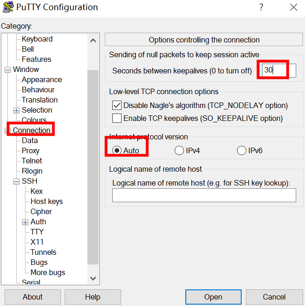Select Bell in category tree
Screen dimensions: 305x306
[28, 49]
